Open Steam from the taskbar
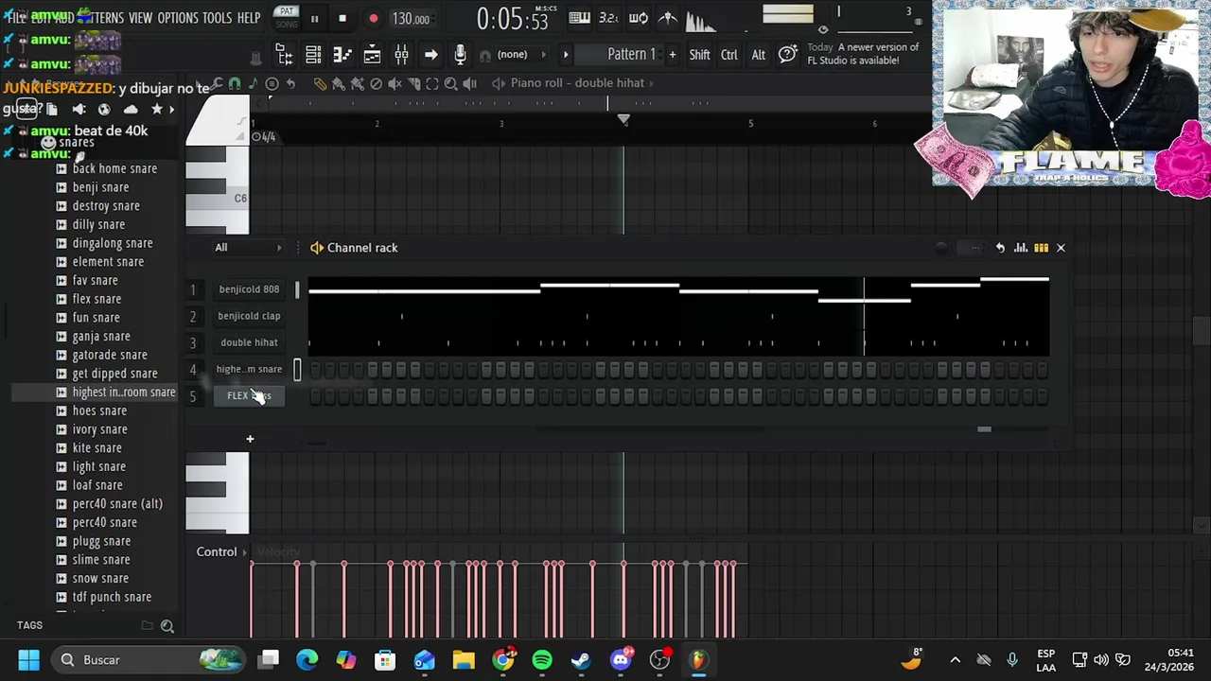The height and width of the screenshot is (681, 1211). [x=581, y=659]
